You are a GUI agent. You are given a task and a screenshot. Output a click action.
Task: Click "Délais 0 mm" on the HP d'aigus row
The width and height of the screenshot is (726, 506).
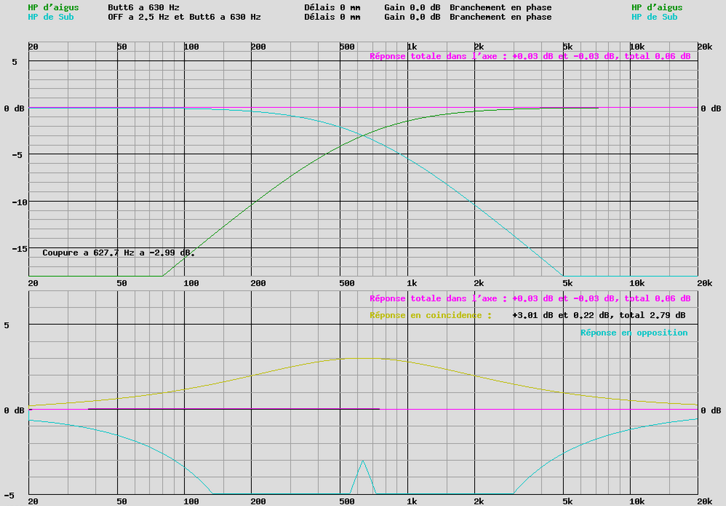click(x=332, y=7)
